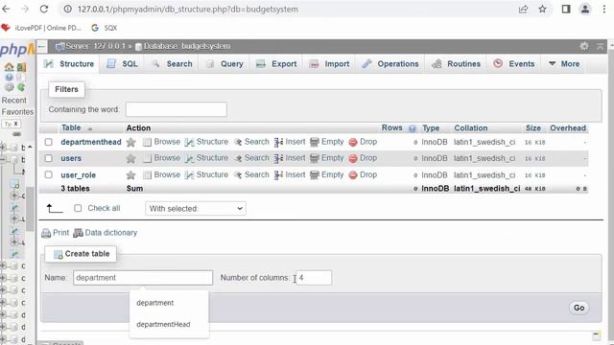
Task: Select the users table checkbox
Action: coord(48,158)
